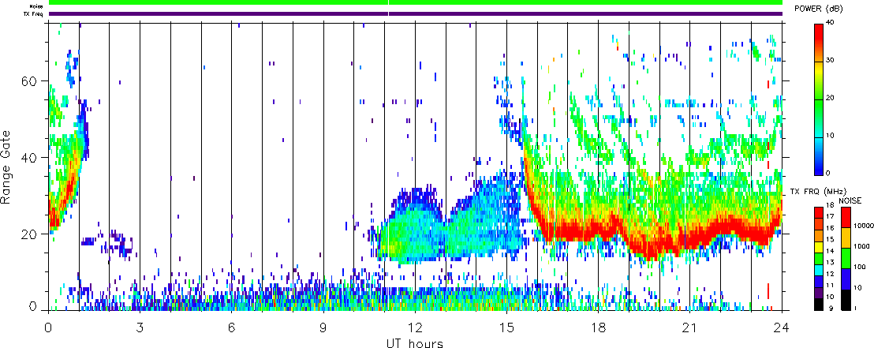
Task: Pick the green 100–1000 swatch in NOISE legend
Action: pos(845,258)
